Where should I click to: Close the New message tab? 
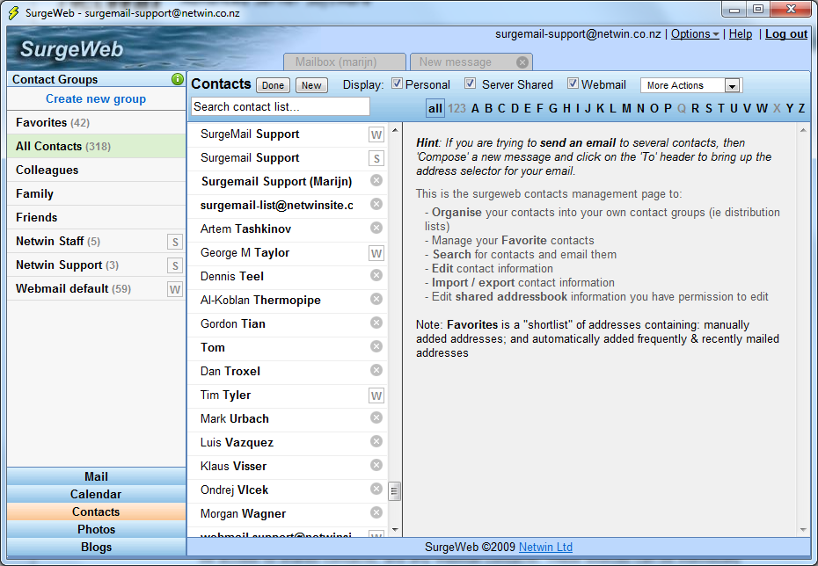[522, 62]
